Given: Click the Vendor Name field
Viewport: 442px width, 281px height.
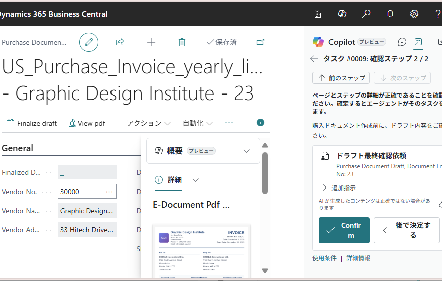Looking at the screenshot, I should [x=87, y=211].
